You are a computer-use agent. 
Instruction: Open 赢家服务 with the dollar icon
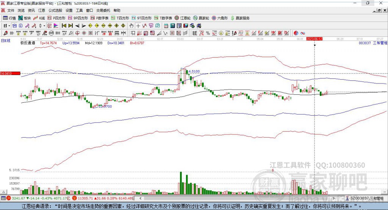tap(240, 18)
